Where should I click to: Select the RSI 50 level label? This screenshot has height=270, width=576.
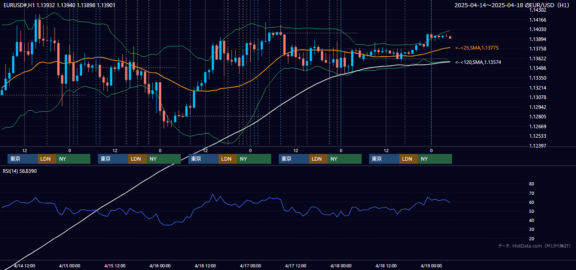tap(531, 211)
